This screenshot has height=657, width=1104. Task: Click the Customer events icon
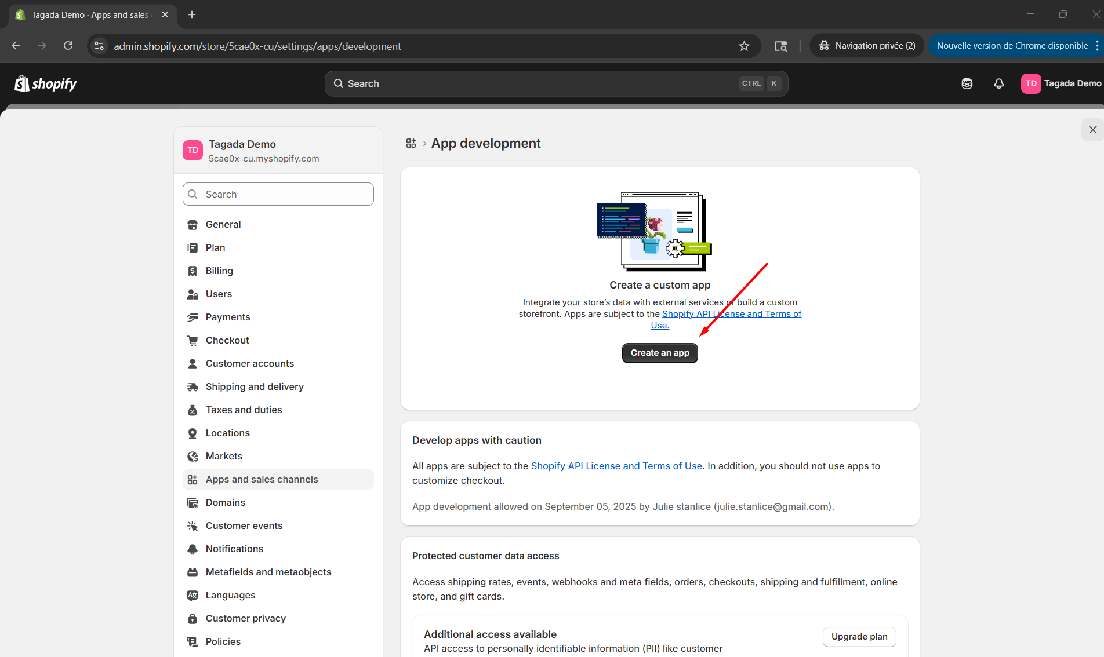(x=193, y=526)
